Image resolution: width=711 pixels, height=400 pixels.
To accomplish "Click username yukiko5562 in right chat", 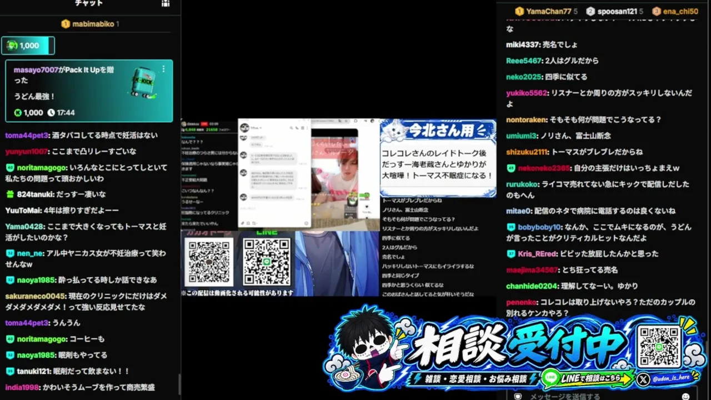I will [x=527, y=93].
